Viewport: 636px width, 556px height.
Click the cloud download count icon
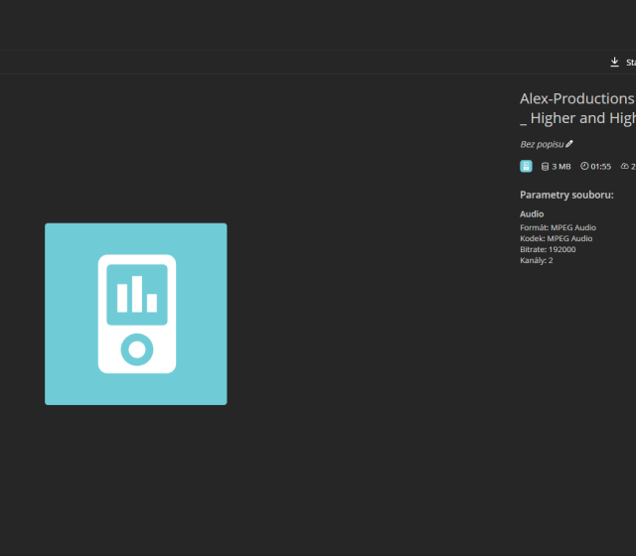point(625,167)
